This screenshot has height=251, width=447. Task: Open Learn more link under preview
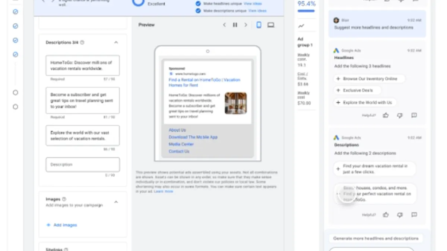[164, 191]
